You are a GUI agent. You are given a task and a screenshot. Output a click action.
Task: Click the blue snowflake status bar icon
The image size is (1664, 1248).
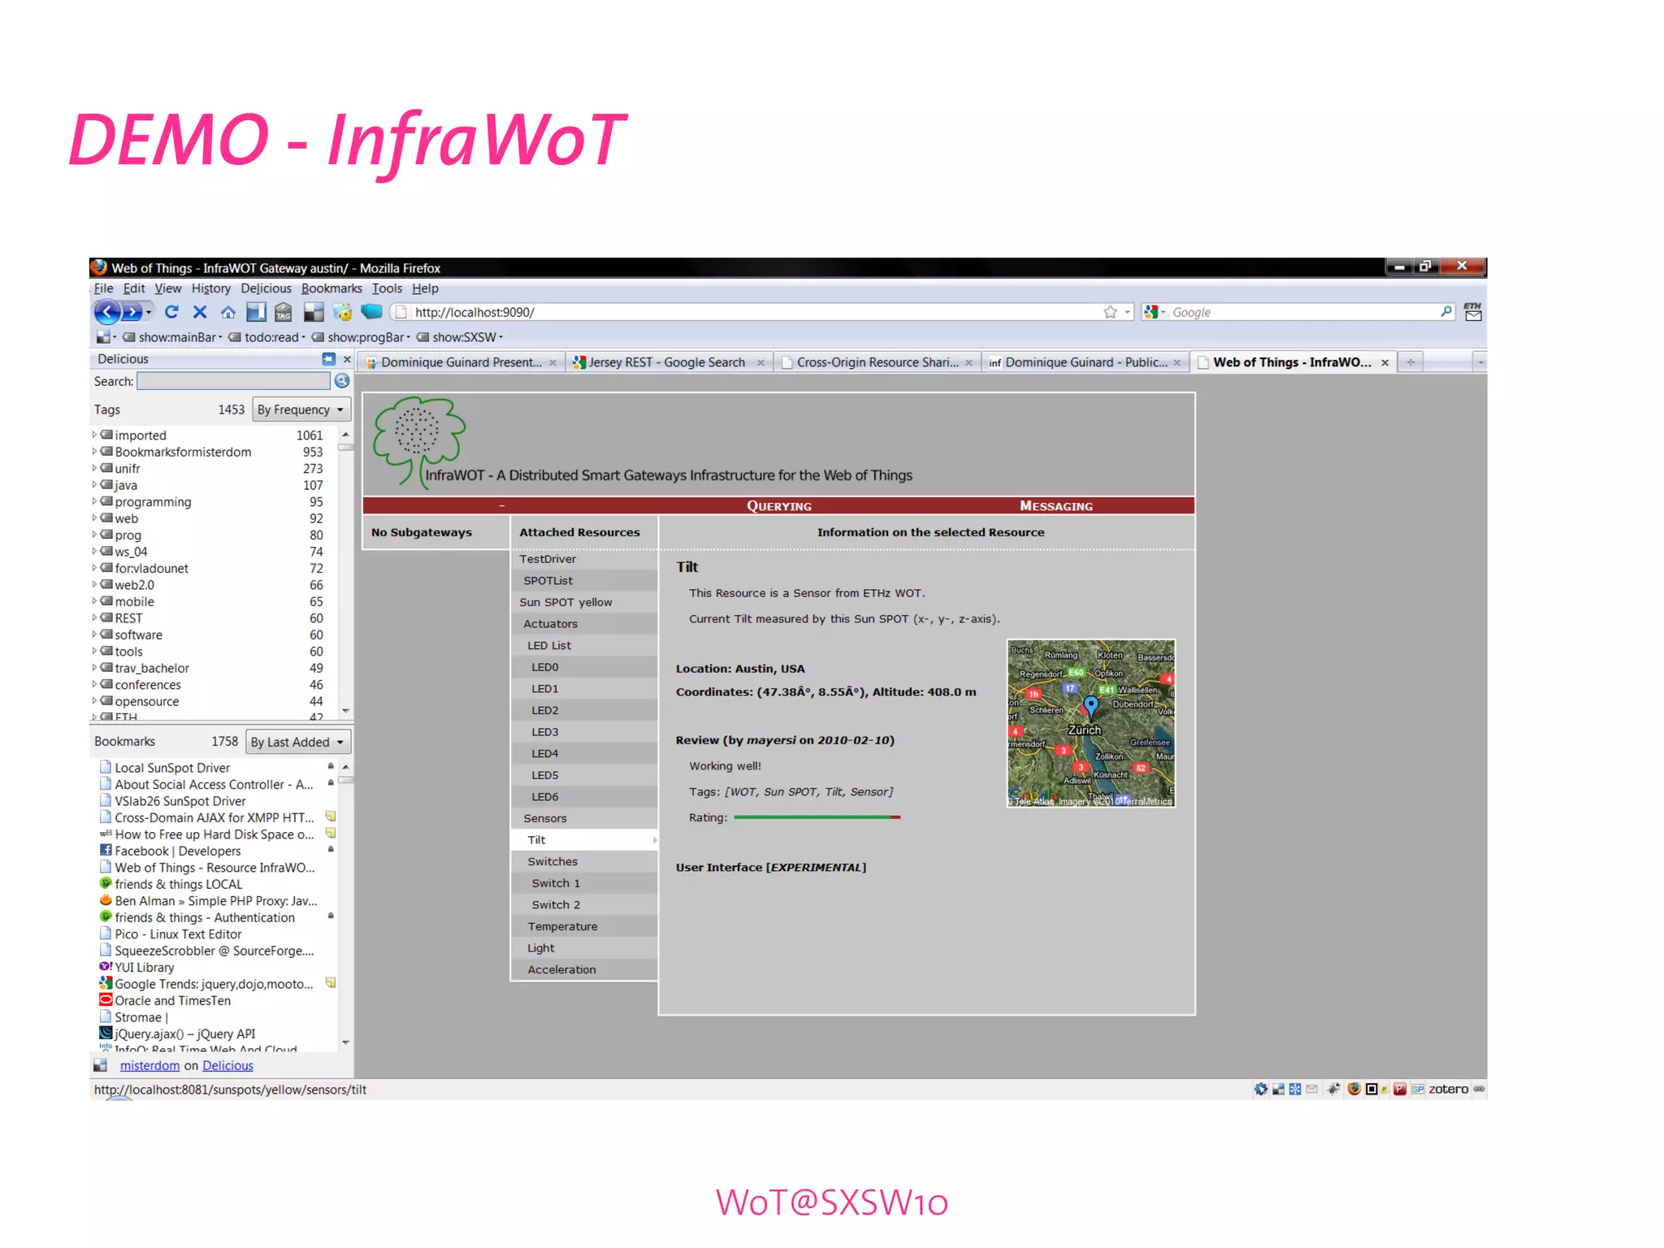pyautogui.click(x=1295, y=1089)
